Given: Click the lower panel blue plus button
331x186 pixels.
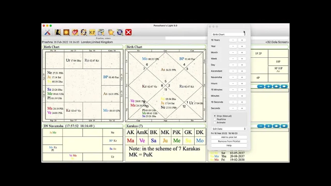Looking at the screenshot, I should tap(268, 126).
